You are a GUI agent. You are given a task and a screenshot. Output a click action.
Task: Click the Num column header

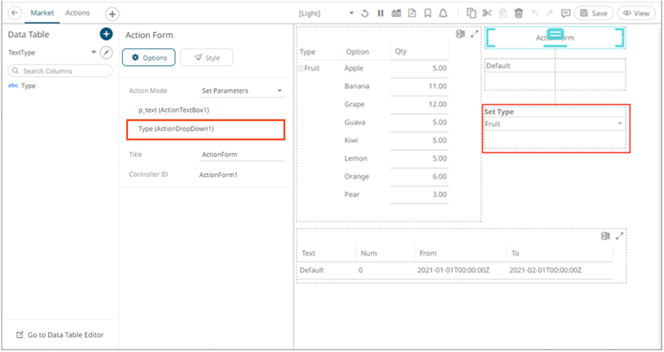[369, 253]
